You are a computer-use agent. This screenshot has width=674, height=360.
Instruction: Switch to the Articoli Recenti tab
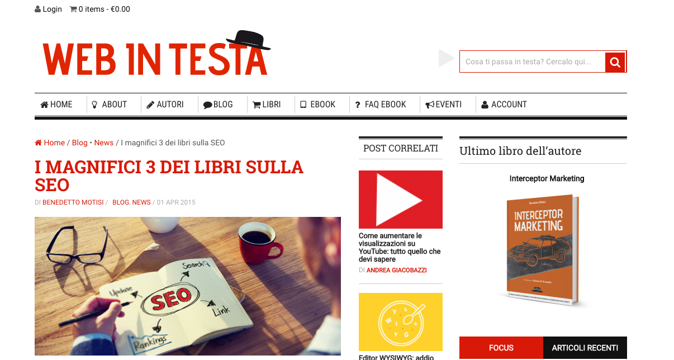585,348
